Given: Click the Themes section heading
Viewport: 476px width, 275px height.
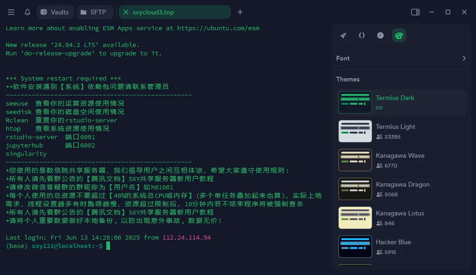Looking at the screenshot, I should click(x=348, y=80).
